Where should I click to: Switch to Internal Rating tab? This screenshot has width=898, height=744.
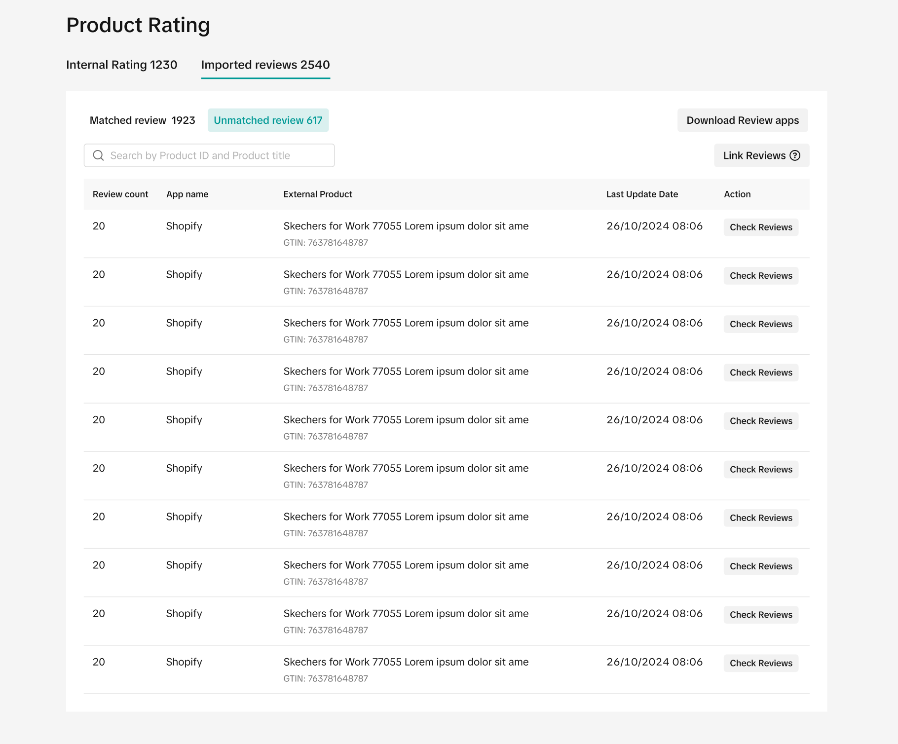pyautogui.click(x=121, y=65)
